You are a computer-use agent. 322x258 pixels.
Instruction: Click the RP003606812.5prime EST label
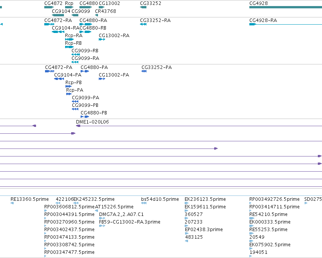(69, 207)
